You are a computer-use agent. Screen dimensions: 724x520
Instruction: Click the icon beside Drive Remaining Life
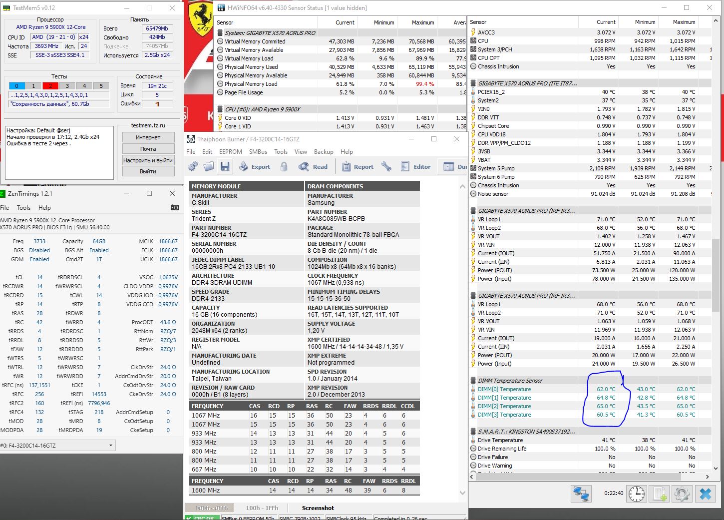coord(473,449)
